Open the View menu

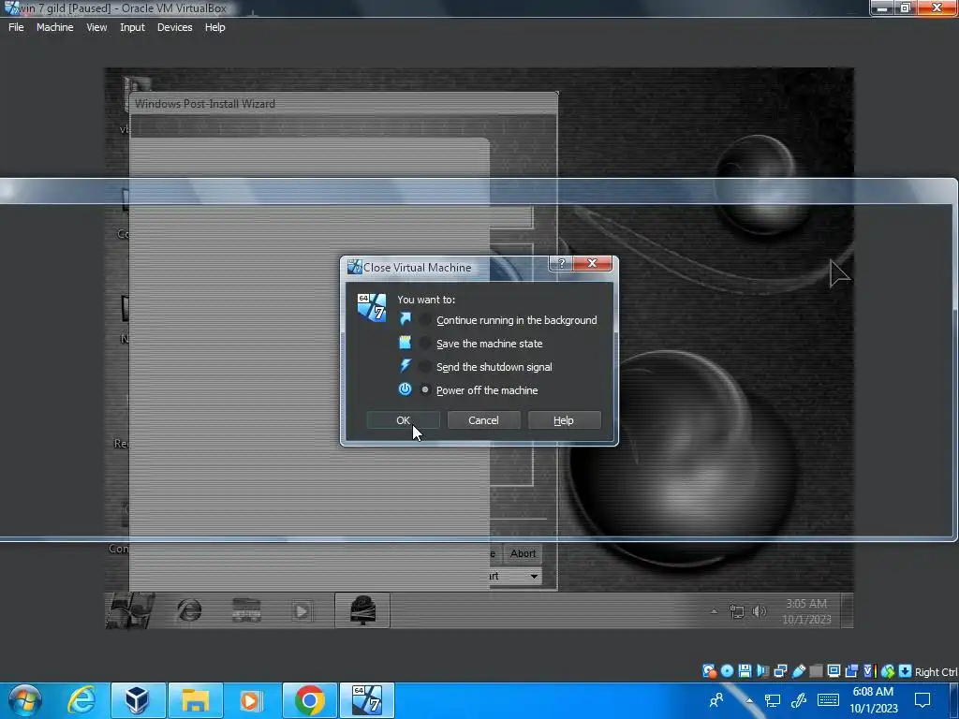[96, 27]
